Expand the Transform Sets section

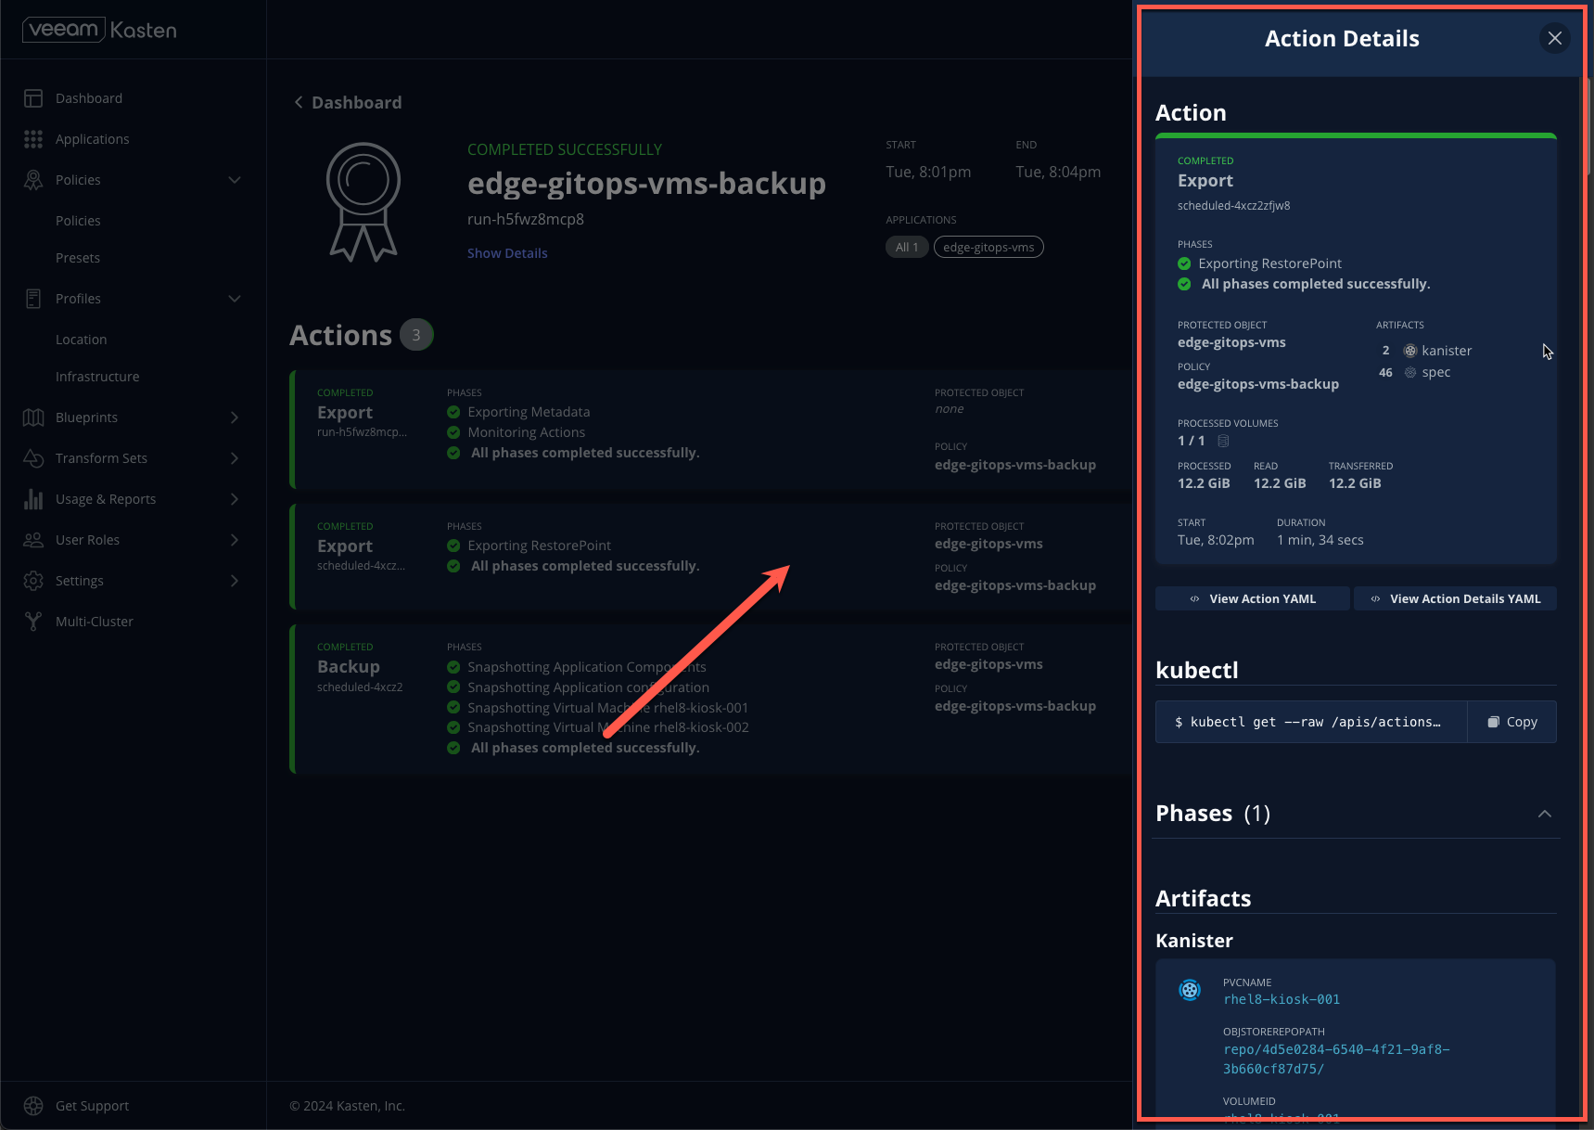tap(235, 458)
